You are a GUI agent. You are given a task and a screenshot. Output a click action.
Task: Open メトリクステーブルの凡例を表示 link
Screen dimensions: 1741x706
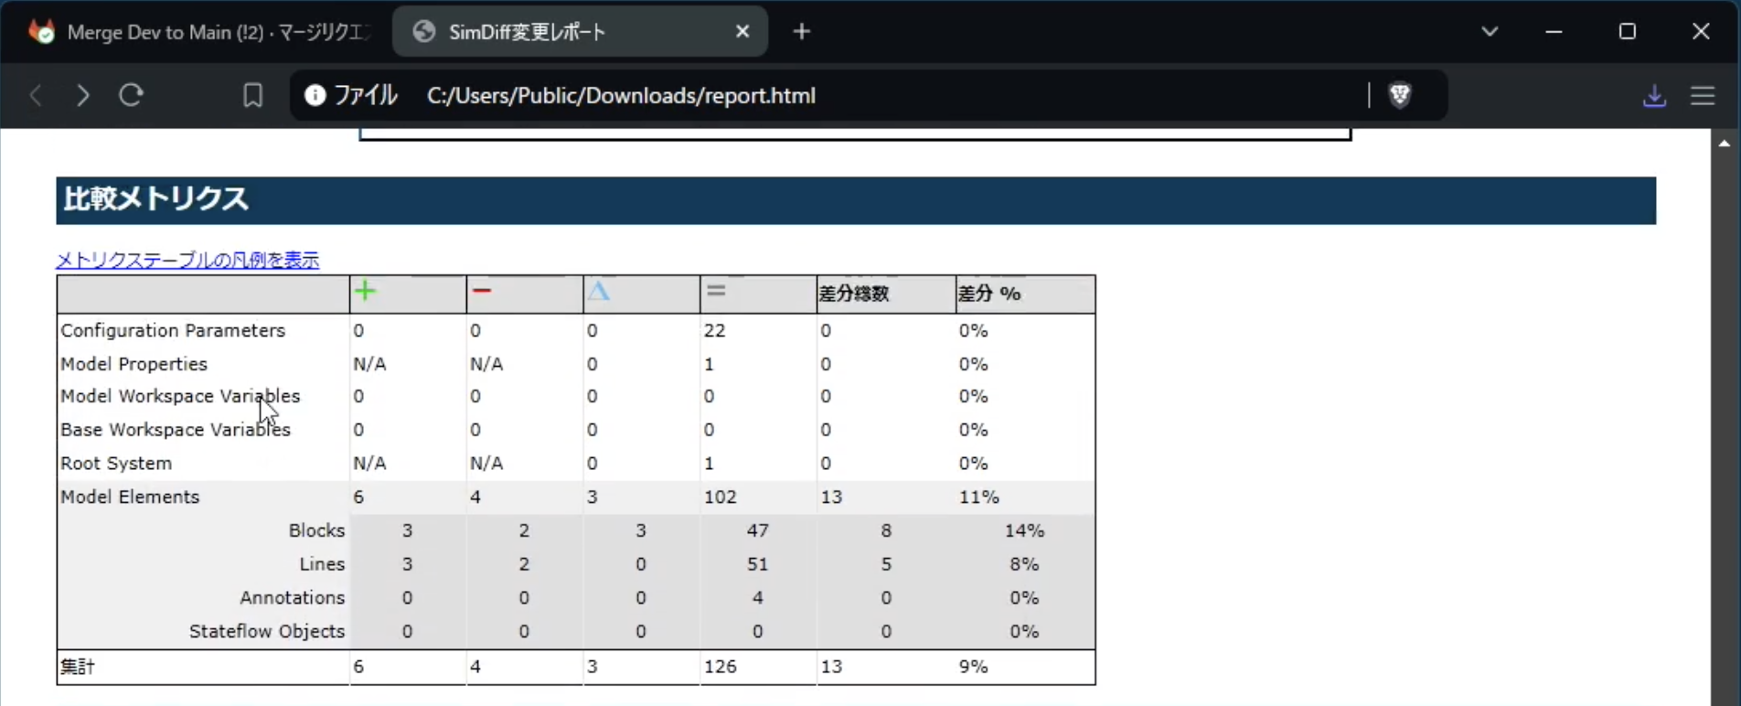(x=187, y=260)
